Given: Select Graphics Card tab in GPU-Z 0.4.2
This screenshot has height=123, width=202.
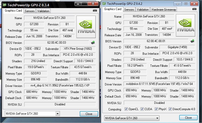Looking at the screenshot, I should pyautogui.click(x=113, y=9).
